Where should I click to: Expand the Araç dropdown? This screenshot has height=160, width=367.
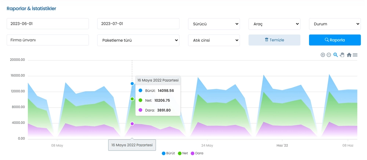coord(274,24)
